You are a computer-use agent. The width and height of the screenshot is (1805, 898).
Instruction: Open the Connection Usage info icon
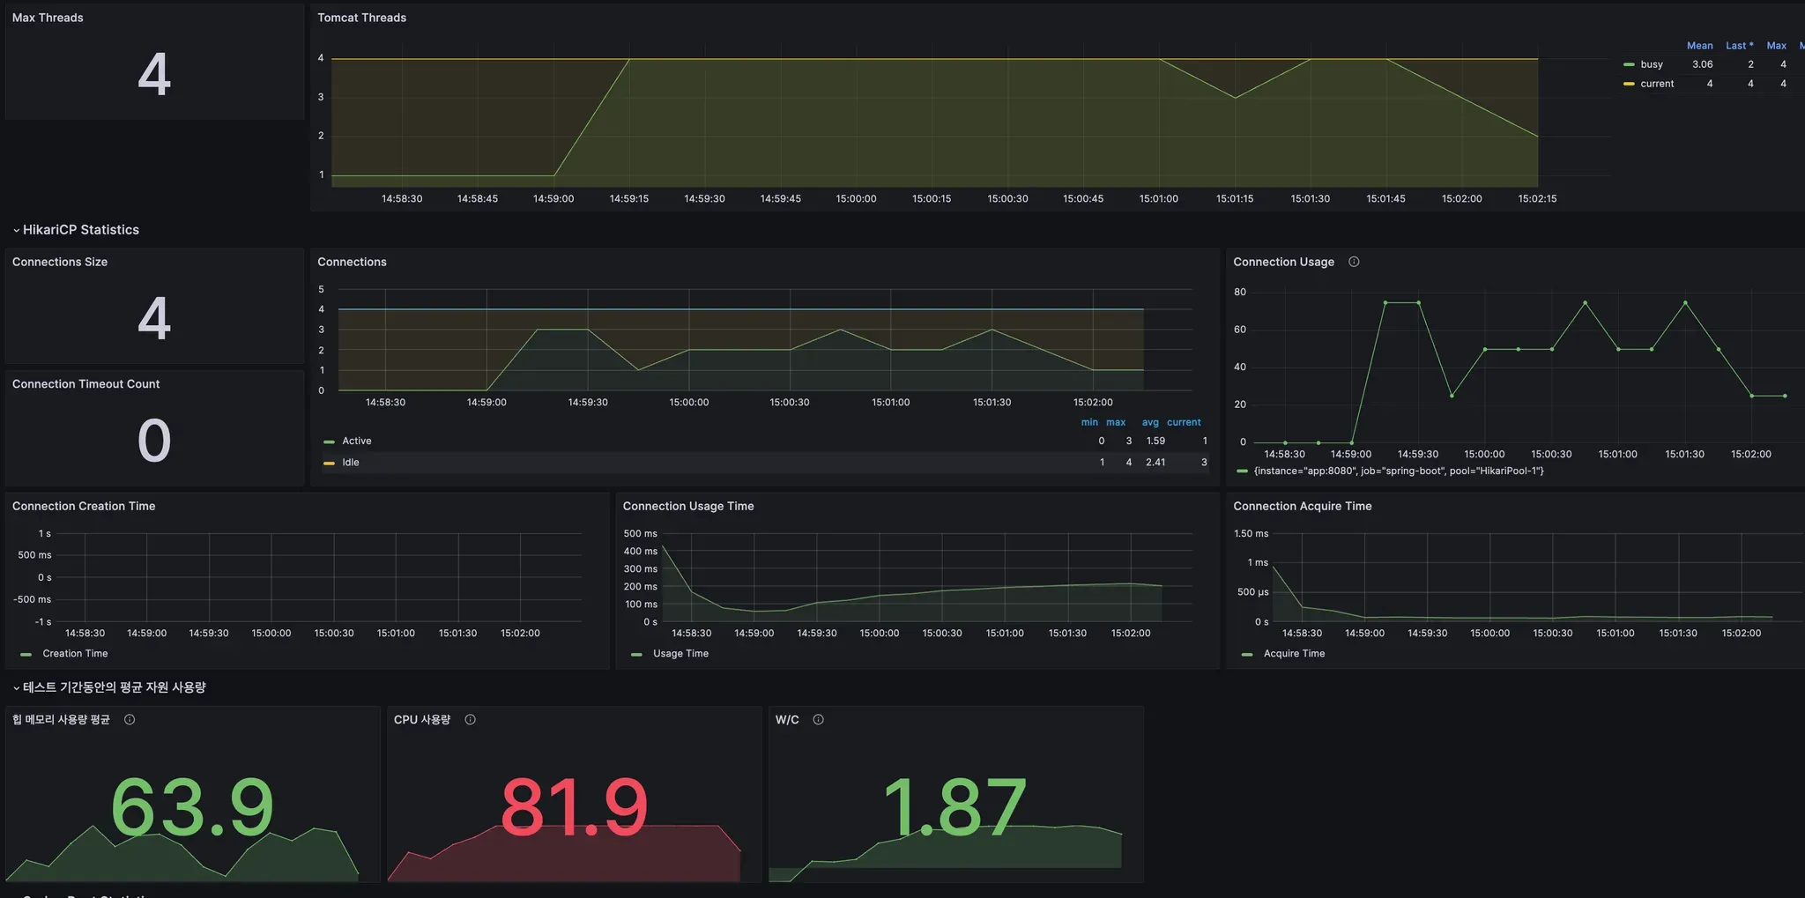pyautogui.click(x=1354, y=262)
